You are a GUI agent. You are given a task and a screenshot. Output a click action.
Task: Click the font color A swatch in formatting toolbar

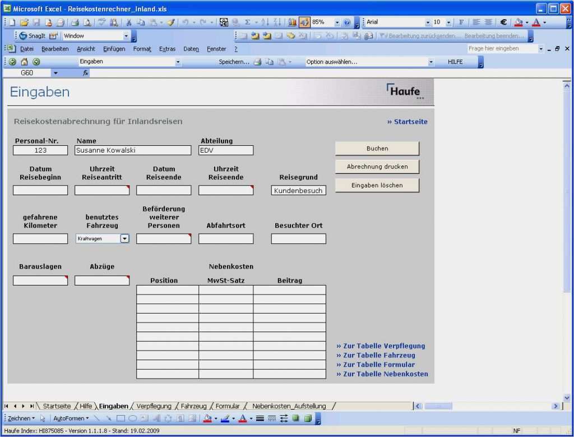coord(536,22)
